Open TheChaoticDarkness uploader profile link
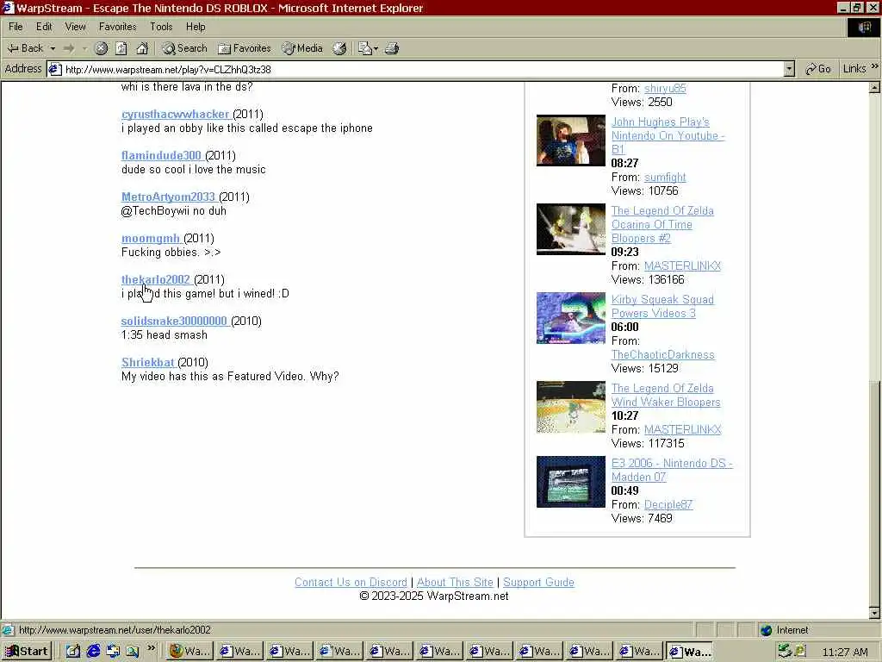 tap(663, 354)
